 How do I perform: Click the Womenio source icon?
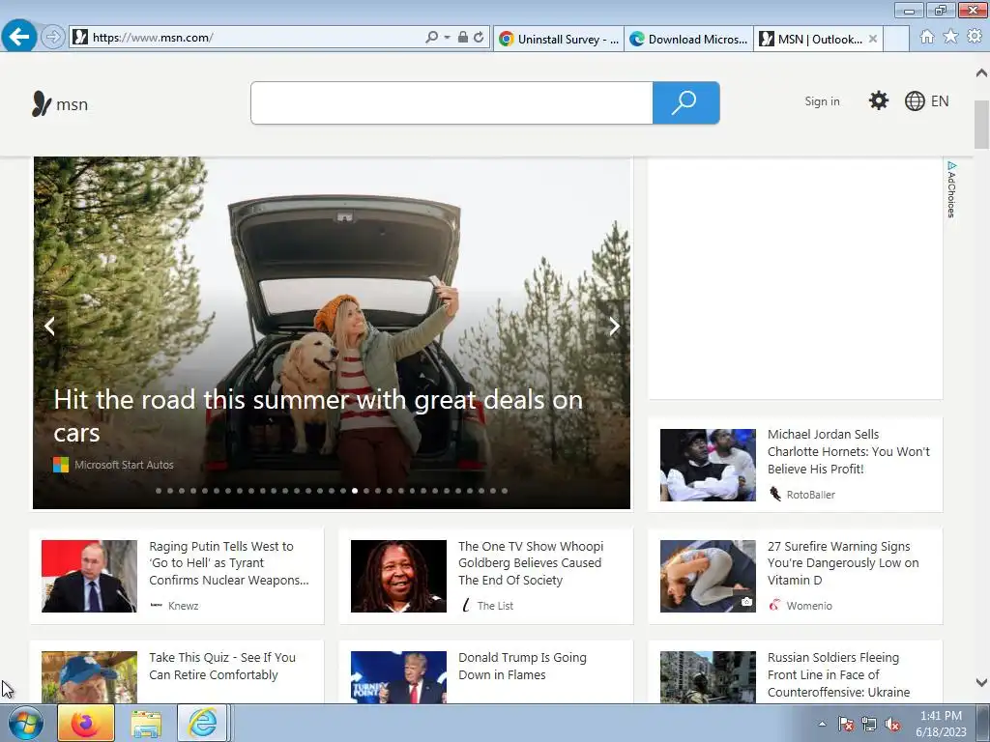point(774,606)
